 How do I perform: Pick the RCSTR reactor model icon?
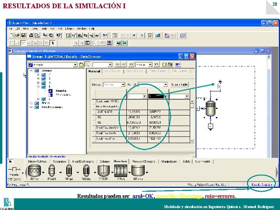(x=103, y=171)
